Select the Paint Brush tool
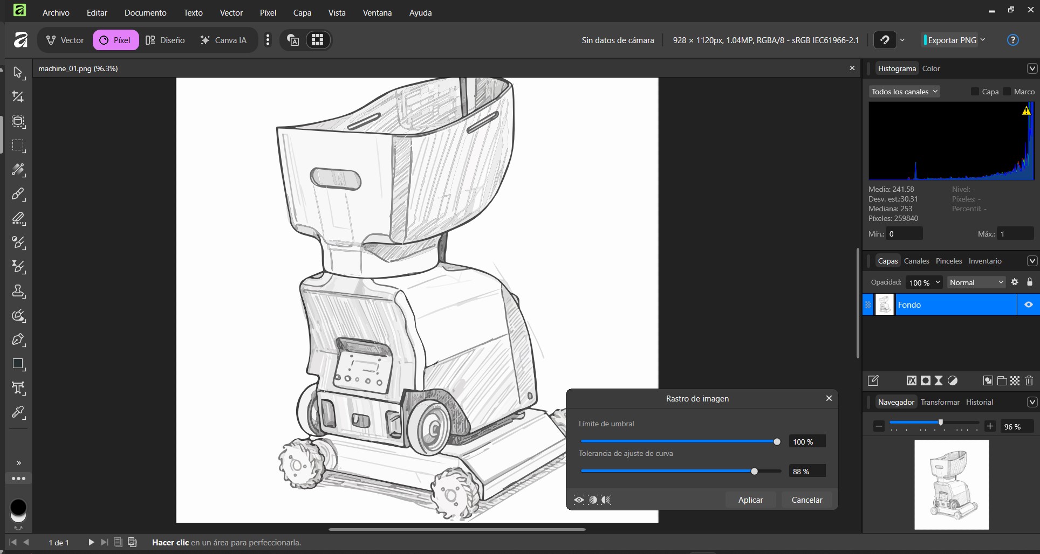The width and height of the screenshot is (1040, 554). (18, 194)
